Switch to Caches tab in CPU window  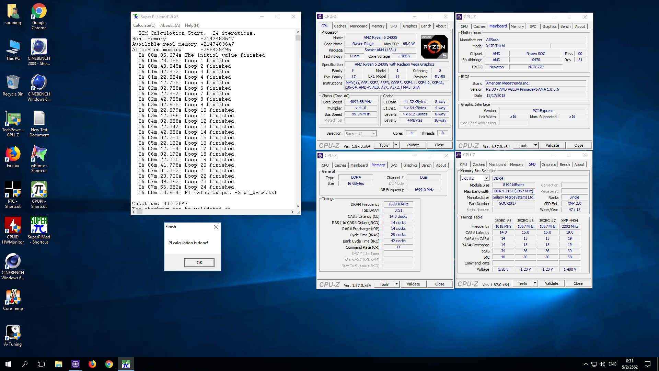point(340,26)
